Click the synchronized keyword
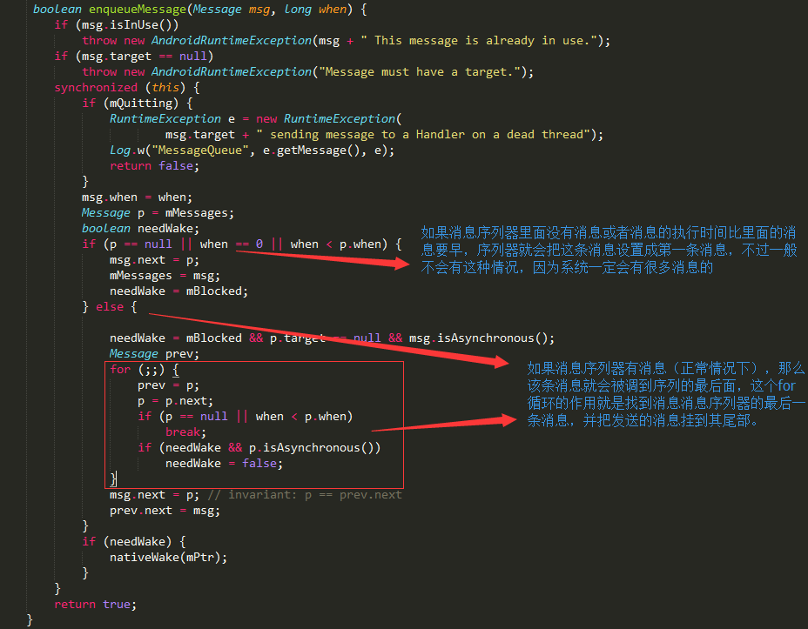808x629 pixels. (96, 88)
